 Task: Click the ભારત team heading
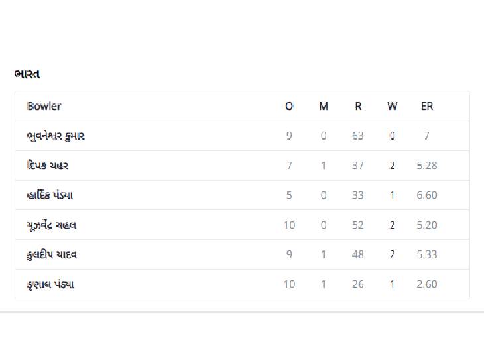pos(27,74)
